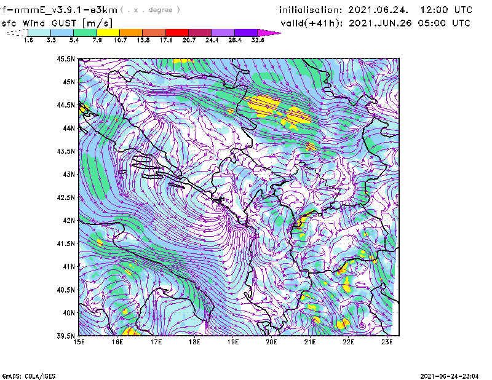The image size is (492, 380).
Task: Click the grey '( . x . degree )' text
Action: point(150,10)
